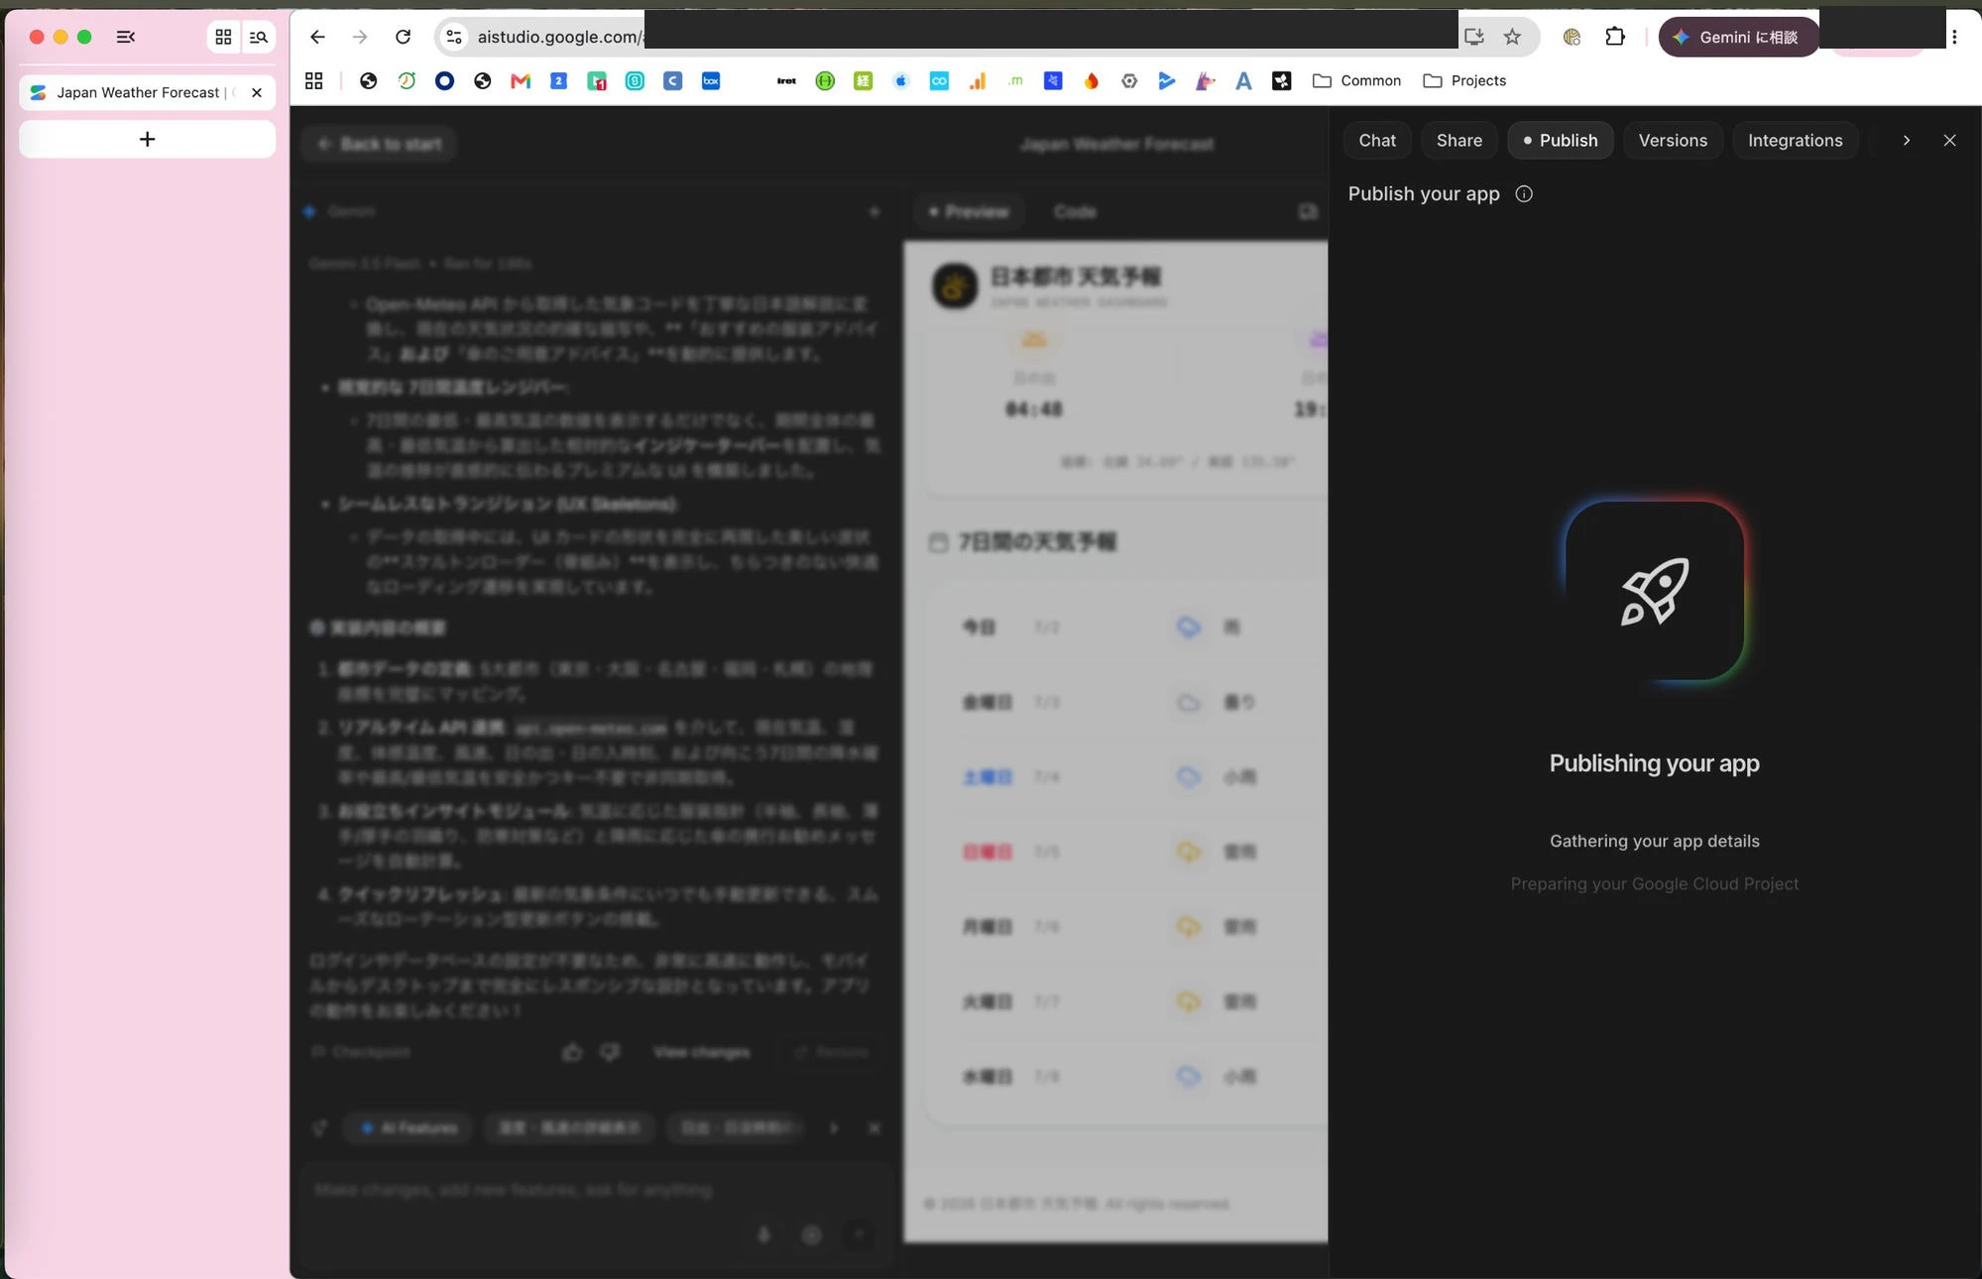Open the blue 'co' bookmark
This screenshot has width=1982, height=1279.
tap(939, 80)
